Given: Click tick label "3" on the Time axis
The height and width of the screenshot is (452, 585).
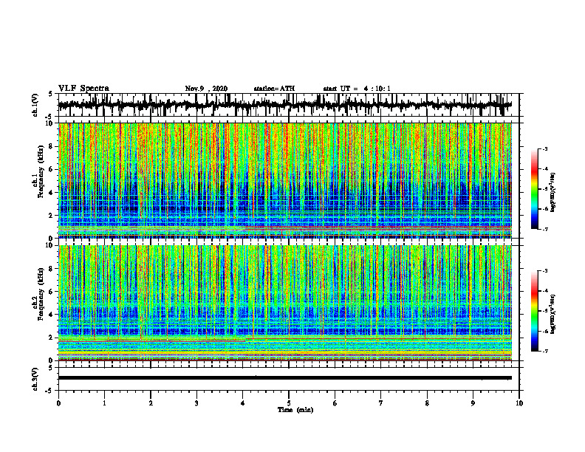Looking at the screenshot, I should coord(196,403).
